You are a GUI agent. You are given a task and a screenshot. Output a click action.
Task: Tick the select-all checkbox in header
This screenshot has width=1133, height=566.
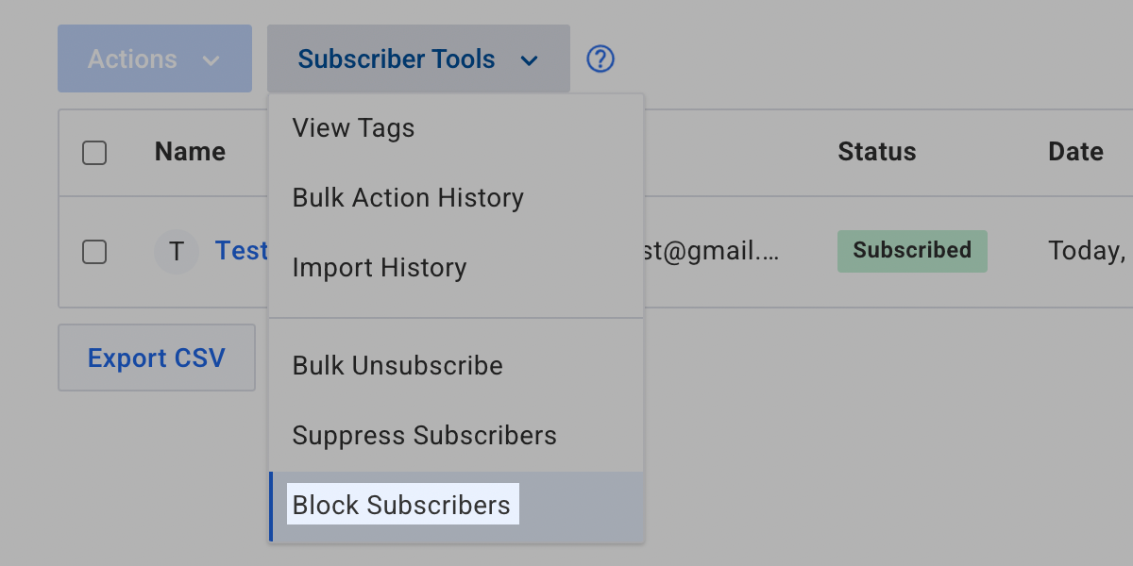[94, 153]
